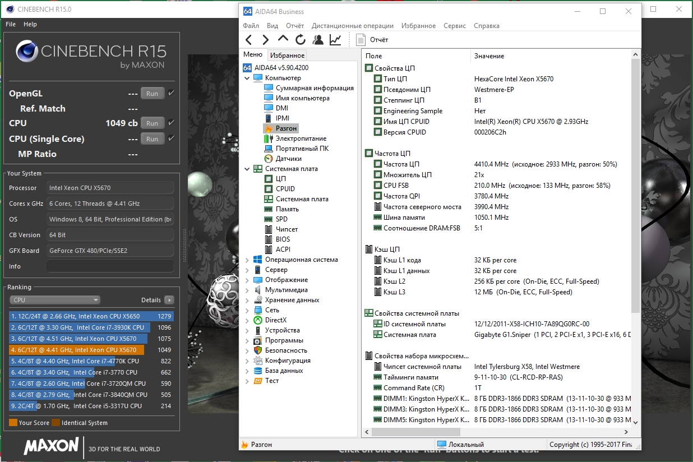Screen dimensions: 693x462
Task: Run the OpenGL benchmark in Cinebench
Action: click(152, 94)
